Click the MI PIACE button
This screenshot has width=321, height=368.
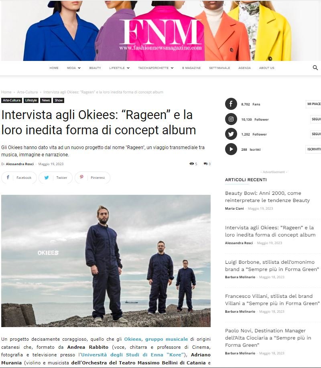point(313,104)
